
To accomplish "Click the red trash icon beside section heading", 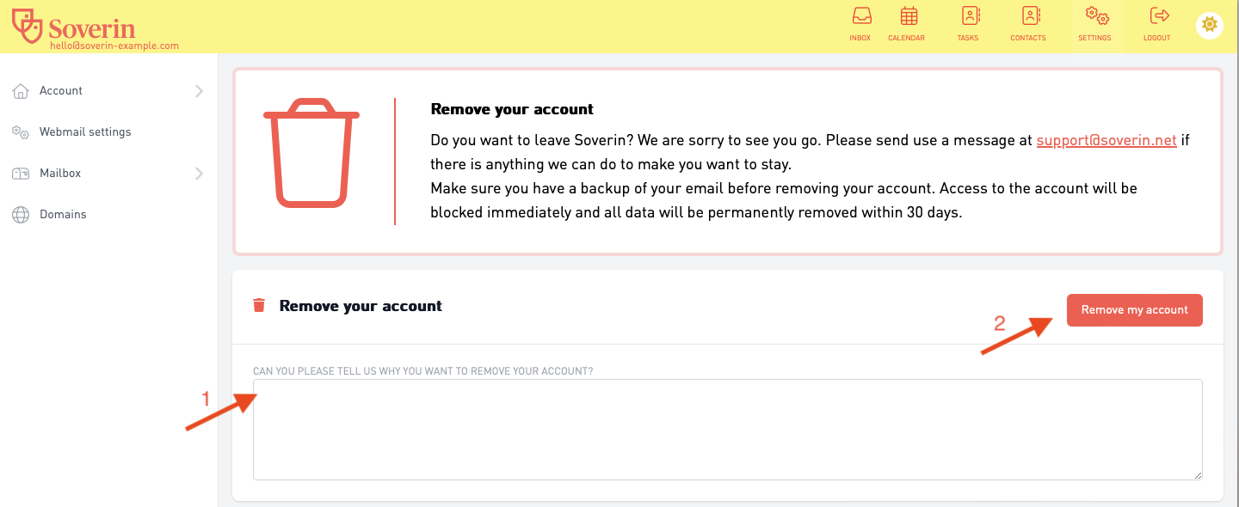I will coord(258,306).
